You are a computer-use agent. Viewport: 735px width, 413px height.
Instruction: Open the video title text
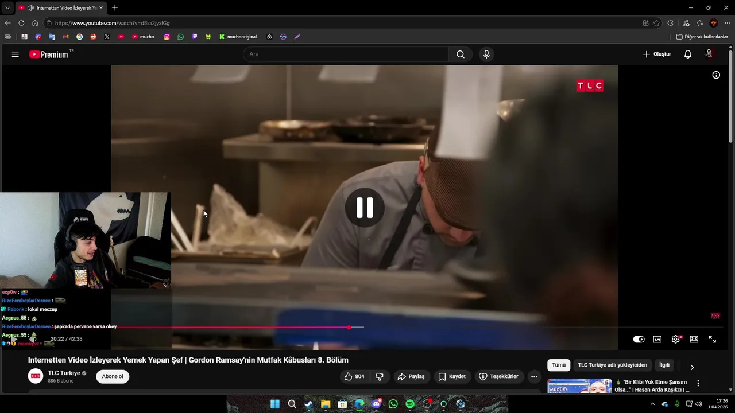click(x=188, y=360)
